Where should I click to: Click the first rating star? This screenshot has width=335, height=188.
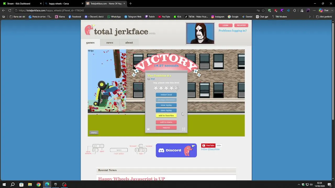[156, 88]
